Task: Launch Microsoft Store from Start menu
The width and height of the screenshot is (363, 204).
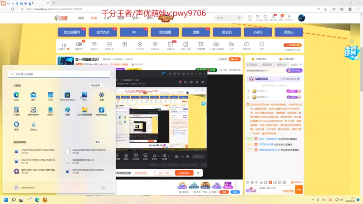Action: [x=67, y=96]
